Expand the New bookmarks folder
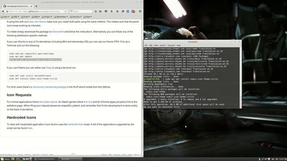287x161 pixels. coord(88,17)
